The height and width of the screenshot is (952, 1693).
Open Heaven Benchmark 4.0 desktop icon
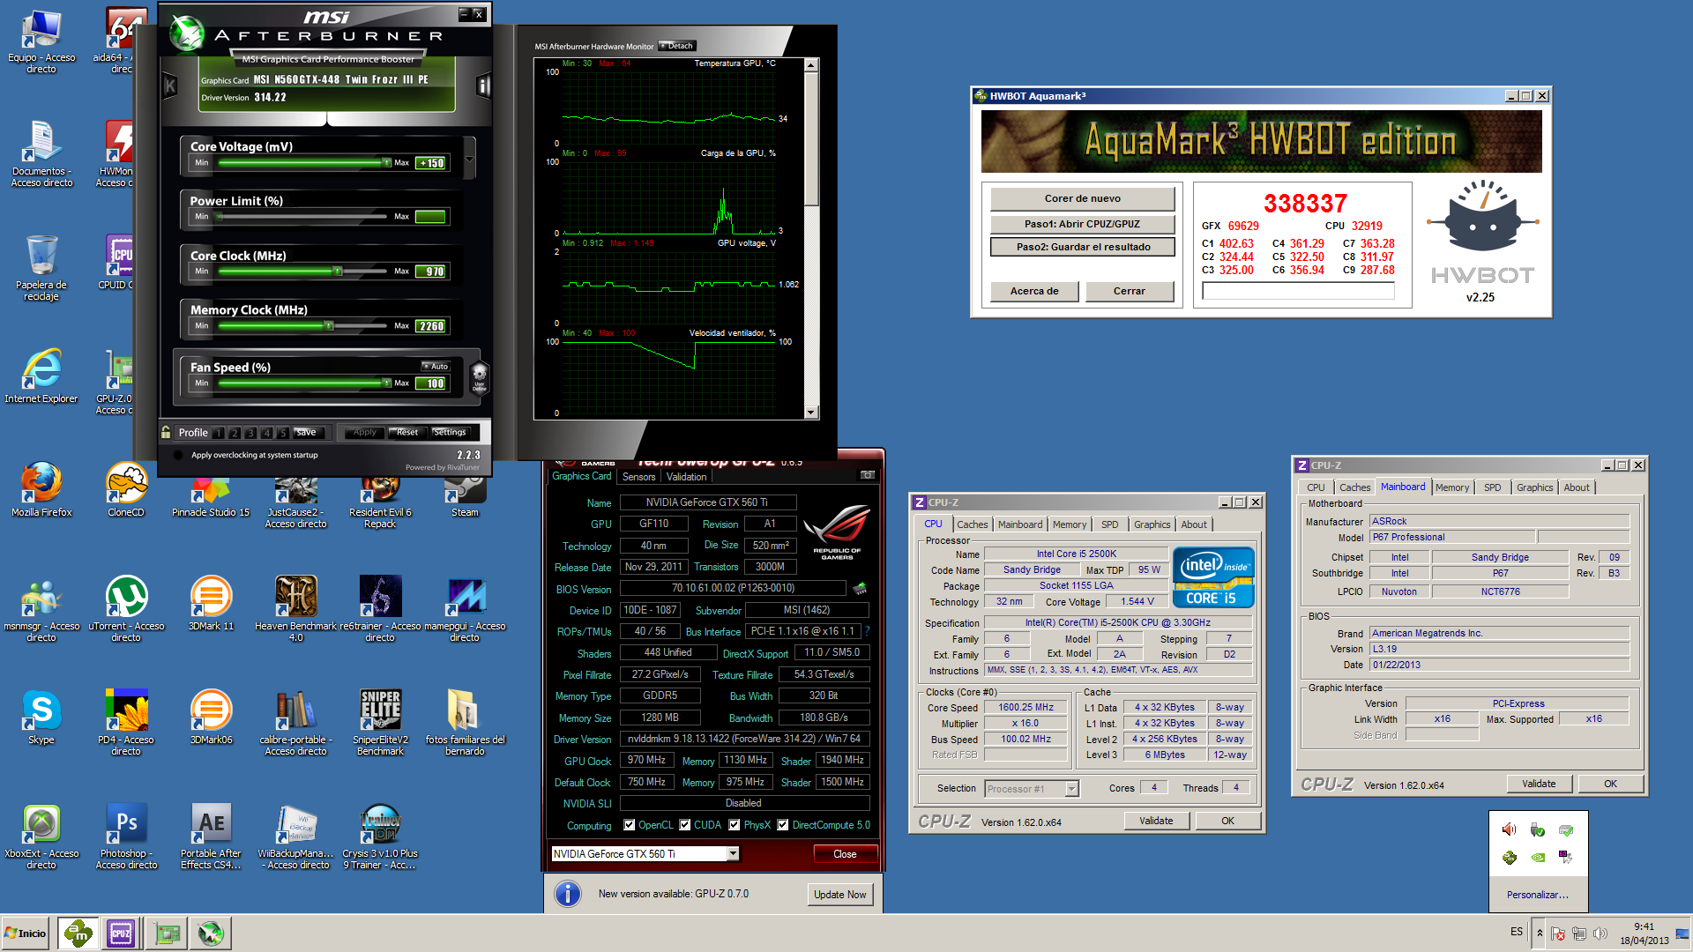295,608
